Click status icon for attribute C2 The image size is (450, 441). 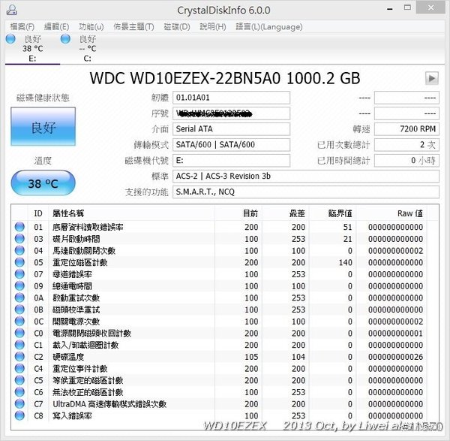point(19,356)
